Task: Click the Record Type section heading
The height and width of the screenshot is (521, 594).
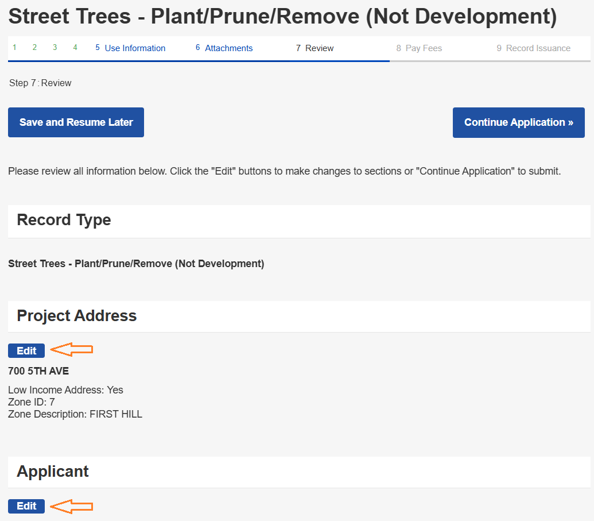Action: point(64,220)
